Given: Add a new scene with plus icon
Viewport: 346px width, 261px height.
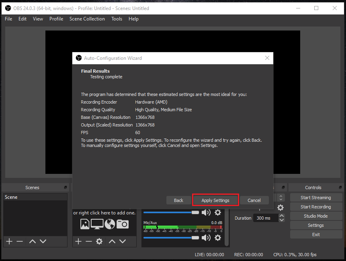Looking at the screenshot, I should pyautogui.click(x=9, y=241).
